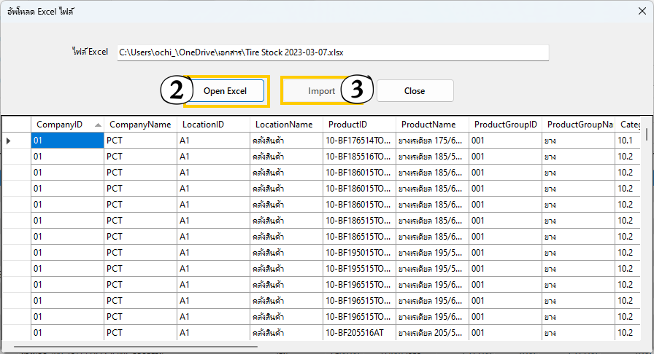Click the first row's PCT company name cell
Viewport: 654px width, 354px height.
point(140,141)
